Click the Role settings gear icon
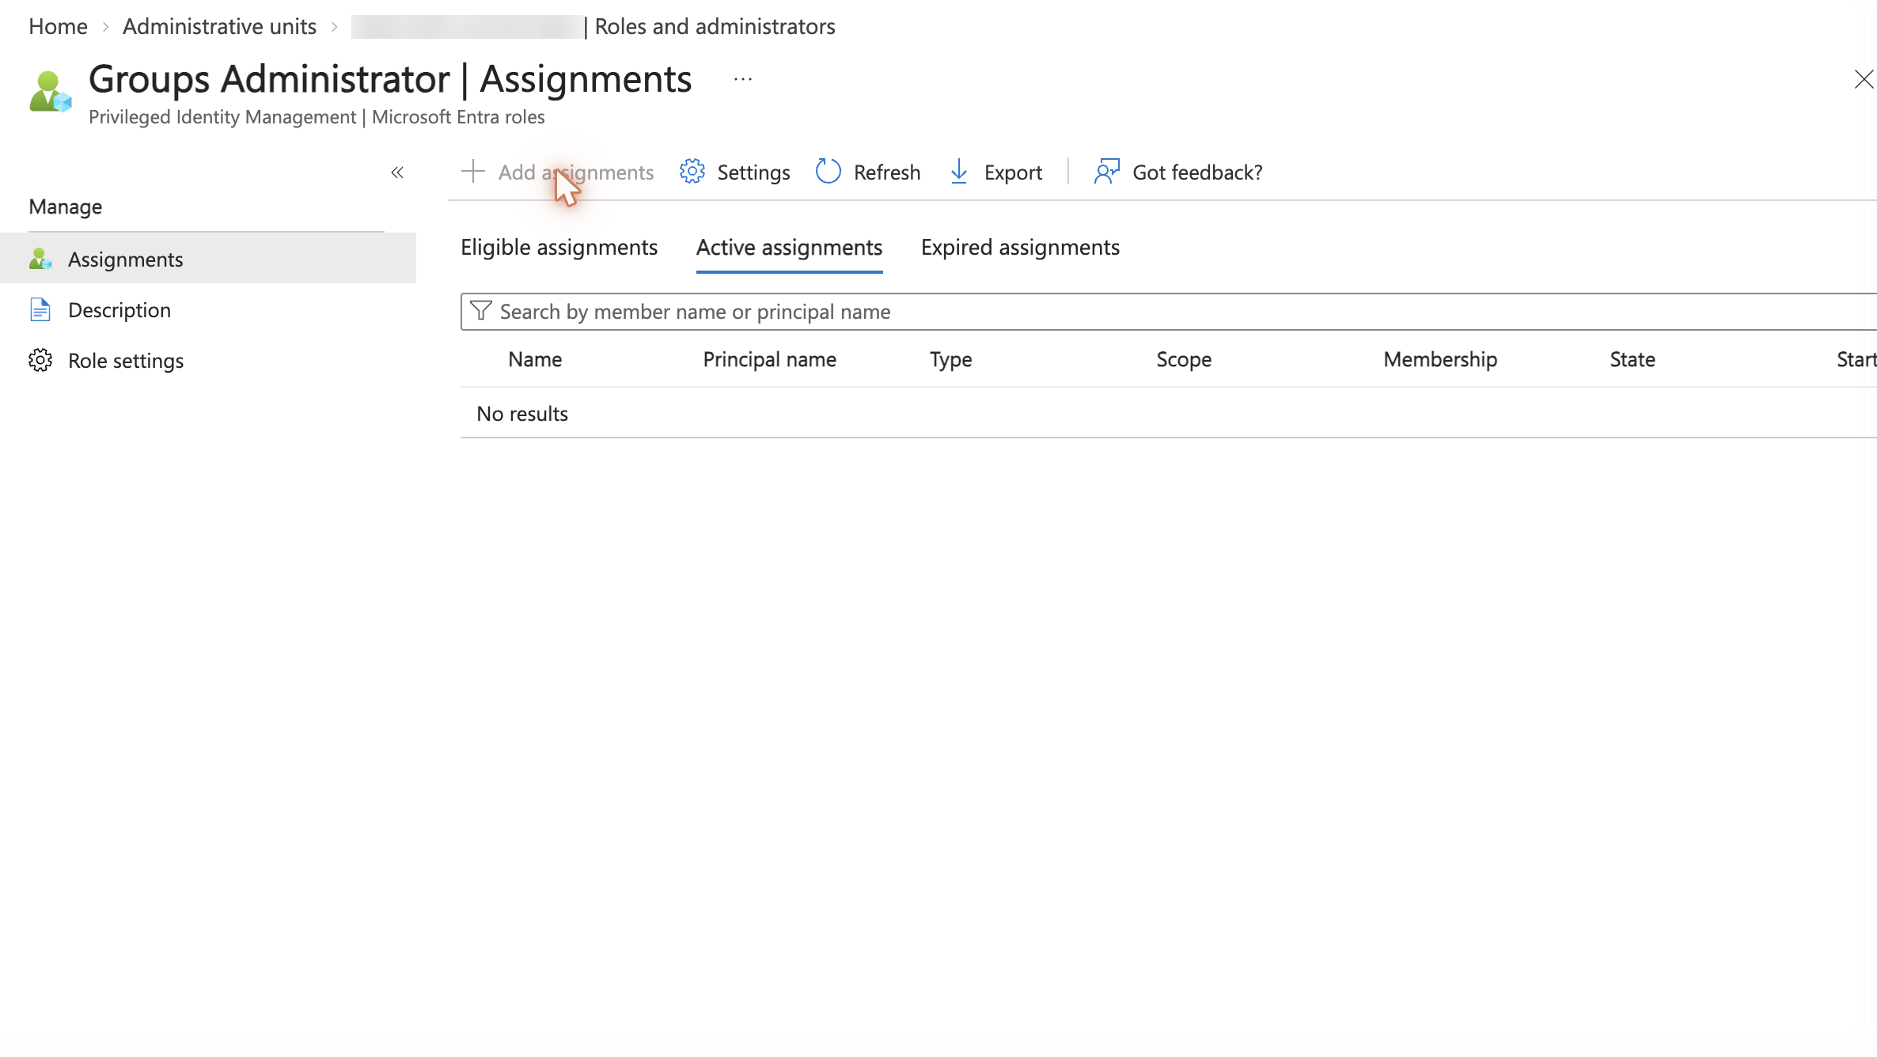Viewport: 1877px width, 1057px height. 40,360
